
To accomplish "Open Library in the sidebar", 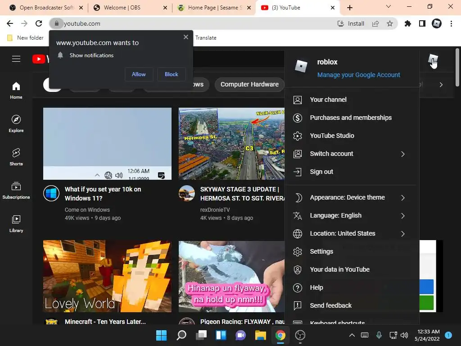I will tap(16, 224).
